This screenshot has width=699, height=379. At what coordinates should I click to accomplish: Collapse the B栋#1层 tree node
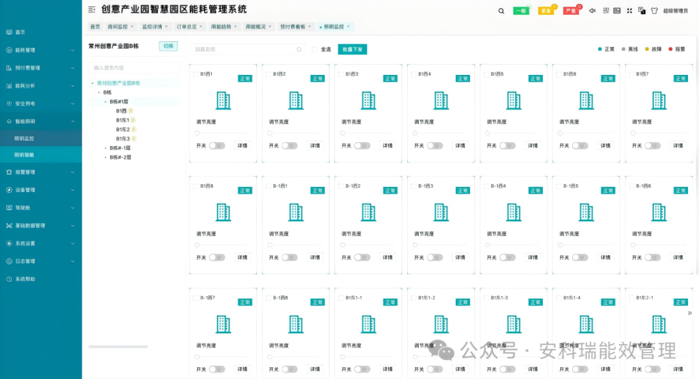pyautogui.click(x=105, y=102)
